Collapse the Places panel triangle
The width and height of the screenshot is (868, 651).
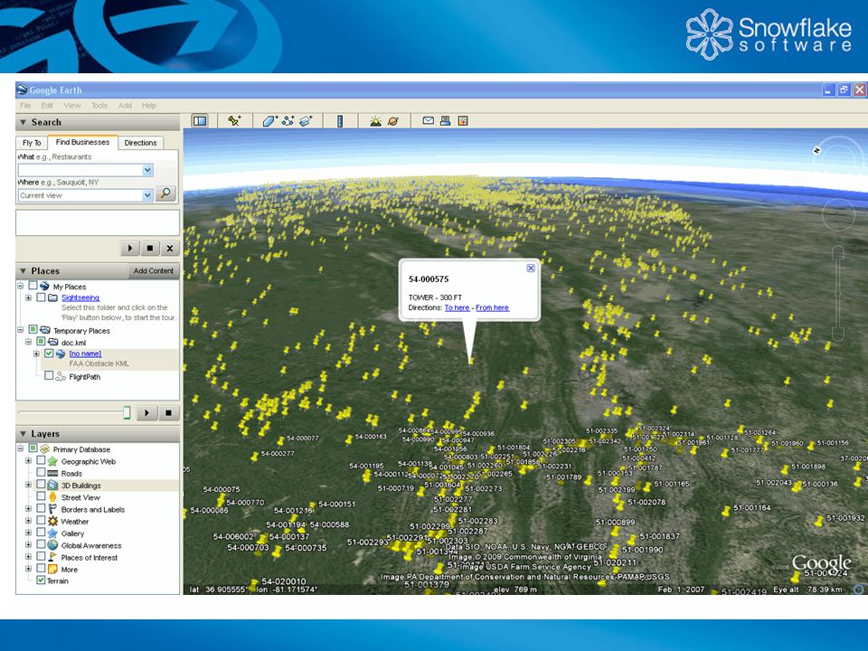(x=24, y=270)
